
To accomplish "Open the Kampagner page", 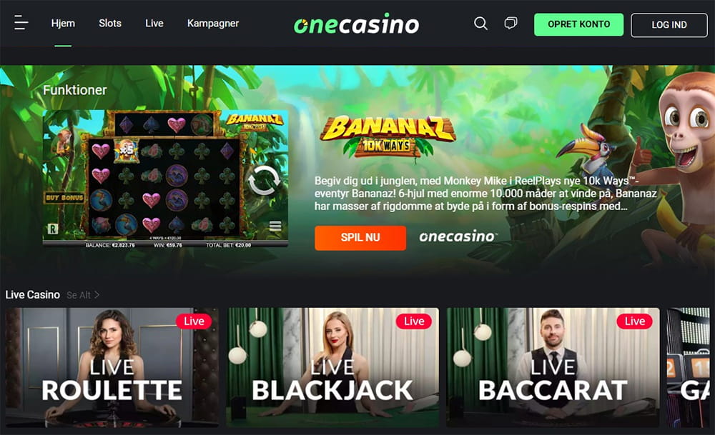I will point(213,24).
